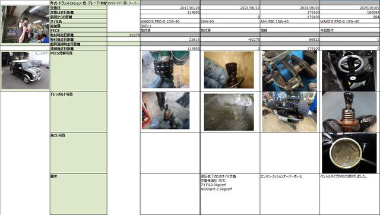Select the 2017/01/28 drain bolt photo
The height and width of the screenshot is (215, 380).
[166, 110]
